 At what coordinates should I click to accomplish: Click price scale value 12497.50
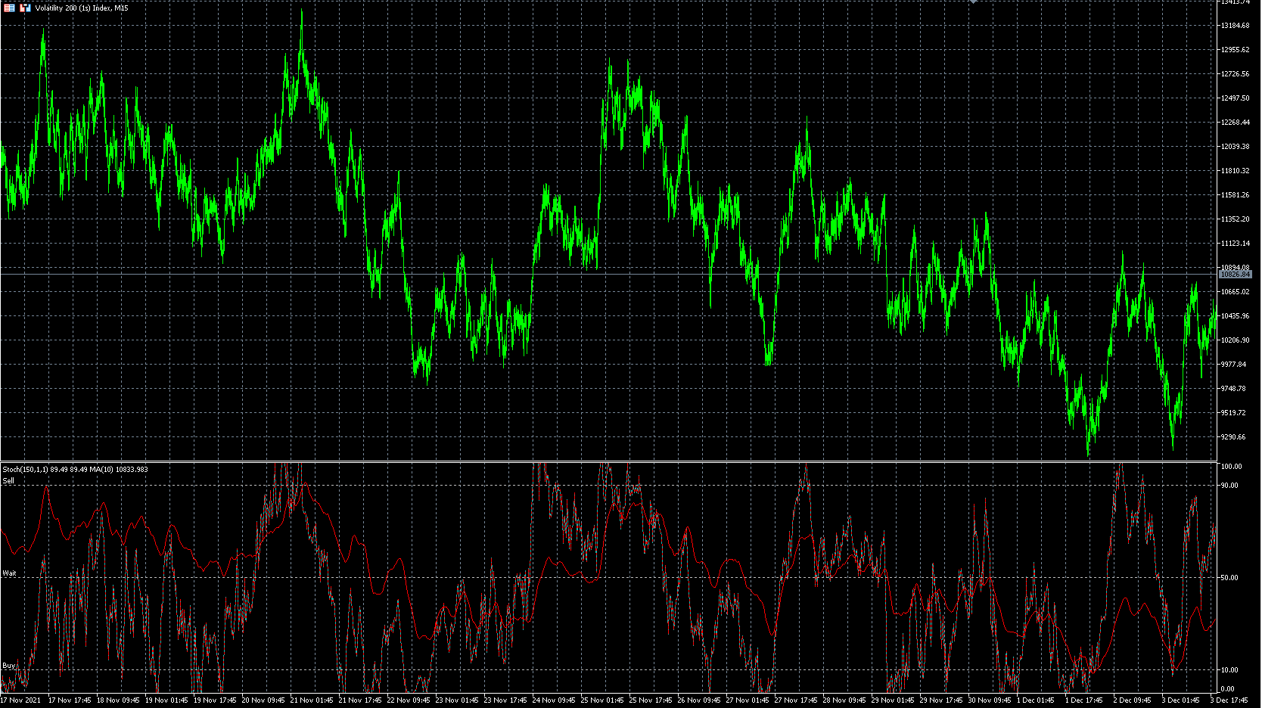coord(1235,98)
